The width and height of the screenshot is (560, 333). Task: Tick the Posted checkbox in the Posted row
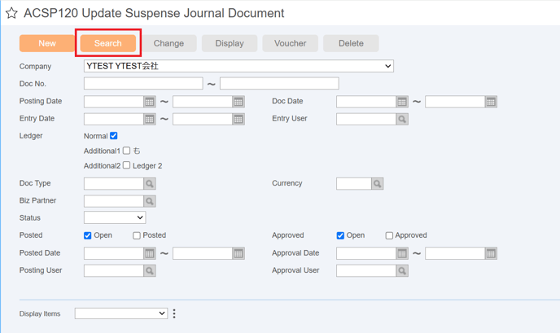pyautogui.click(x=137, y=235)
